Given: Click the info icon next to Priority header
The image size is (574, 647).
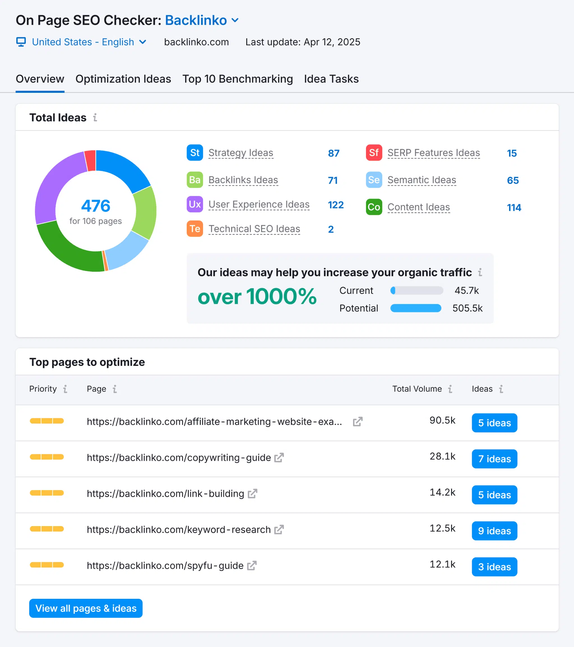Looking at the screenshot, I should [x=65, y=389].
